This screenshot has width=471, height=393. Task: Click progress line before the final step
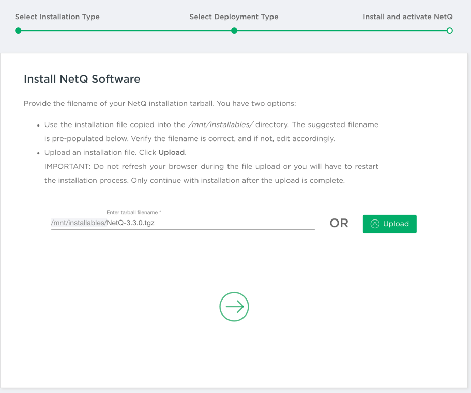(341, 30)
